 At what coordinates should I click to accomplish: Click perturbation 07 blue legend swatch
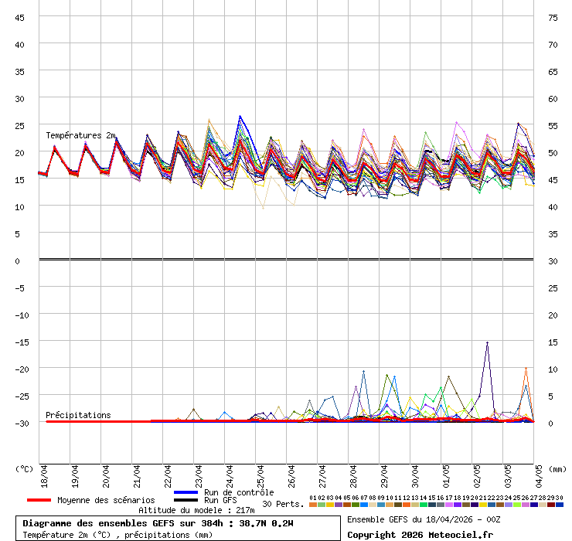(x=364, y=505)
